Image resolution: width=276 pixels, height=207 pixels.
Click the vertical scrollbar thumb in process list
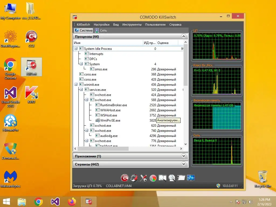point(185,65)
